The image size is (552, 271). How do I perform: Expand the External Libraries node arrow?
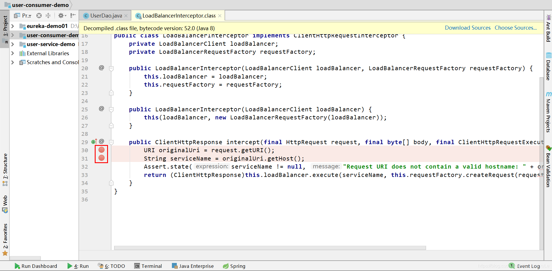[x=13, y=54]
